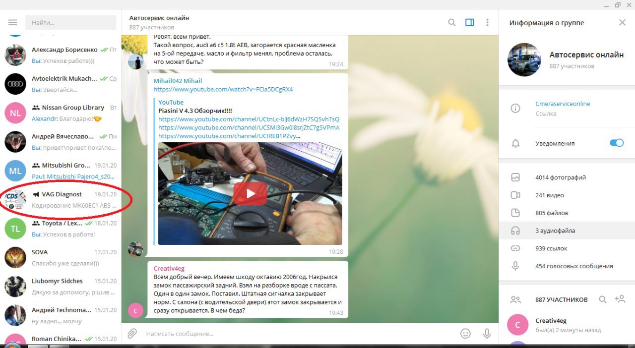Click the Автосервис онлайн group avatar in info panel
This screenshot has height=348, width=635.
(x=524, y=60)
